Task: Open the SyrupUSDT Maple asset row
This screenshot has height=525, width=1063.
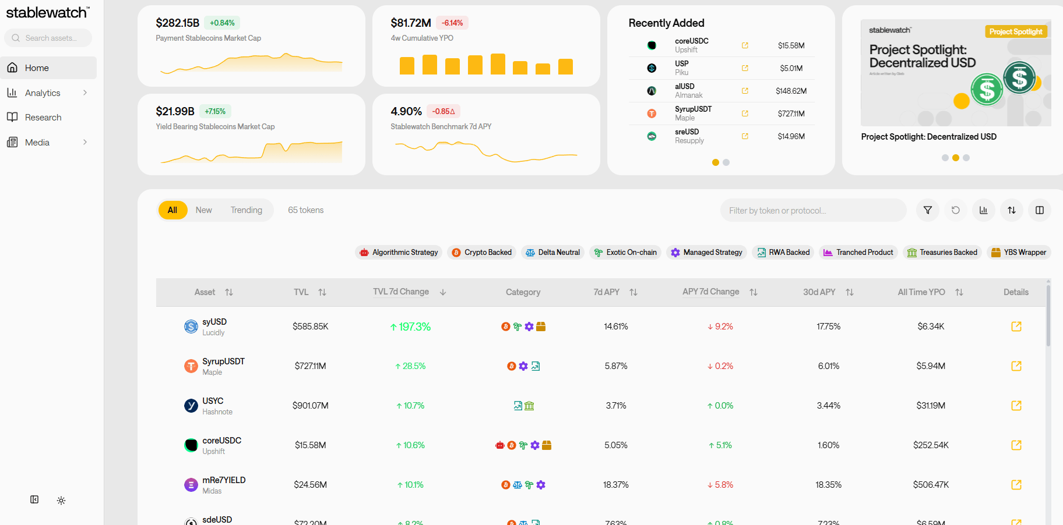Action: click(601, 366)
